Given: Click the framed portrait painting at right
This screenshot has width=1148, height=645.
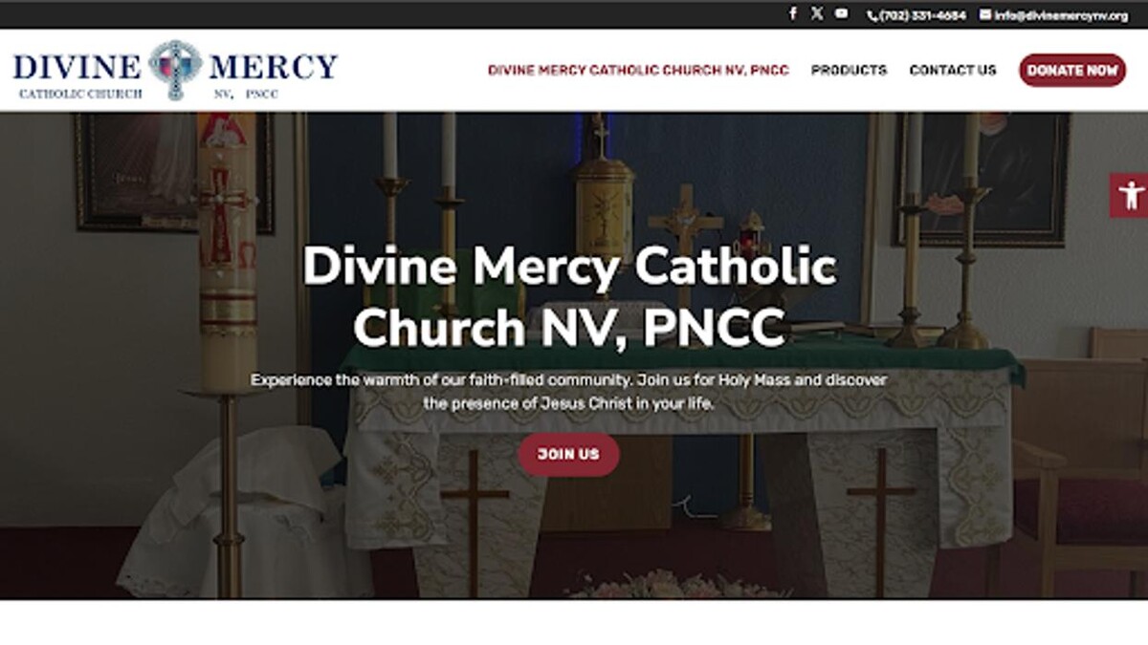Looking at the screenshot, I should tap(982, 179).
